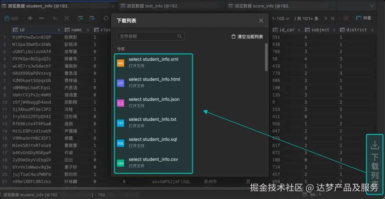The height and width of the screenshot is (199, 385).
Task: Select cell axvkWP62jmFl5QL
Action: coord(171,182)
